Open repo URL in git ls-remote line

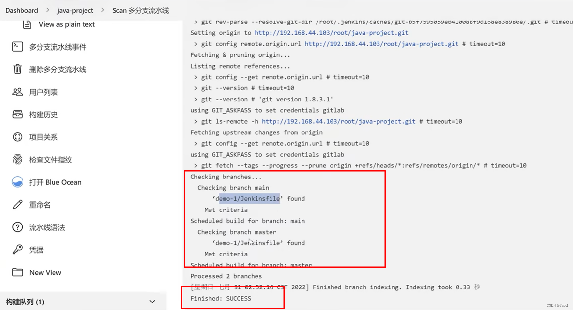click(339, 121)
